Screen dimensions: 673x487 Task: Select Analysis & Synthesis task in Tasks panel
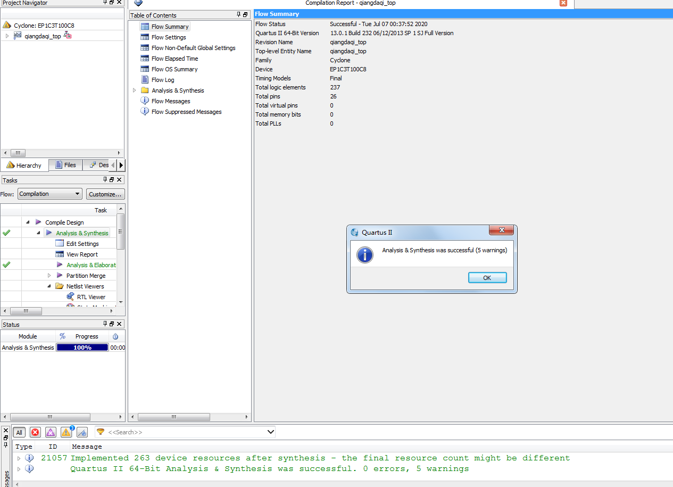click(82, 233)
